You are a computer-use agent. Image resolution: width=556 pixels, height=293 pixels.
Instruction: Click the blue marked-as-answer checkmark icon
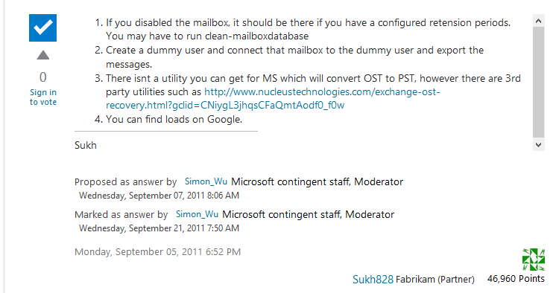(x=42, y=28)
